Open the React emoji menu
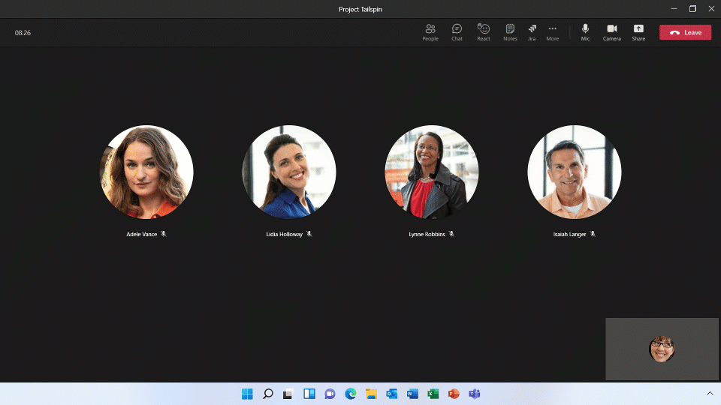This screenshot has width=721, height=405. click(x=484, y=32)
